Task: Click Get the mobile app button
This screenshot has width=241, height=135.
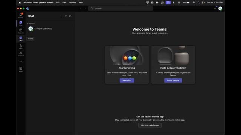Action: [150, 125]
